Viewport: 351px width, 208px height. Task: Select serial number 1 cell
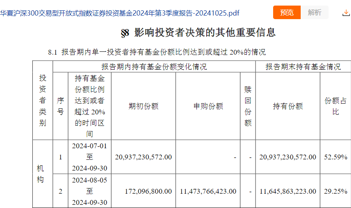[x=60, y=157]
